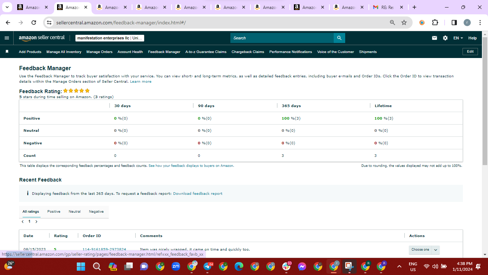
Task: Click Download feedback report link
Action: pyautogui.click(x=198, y=194)
